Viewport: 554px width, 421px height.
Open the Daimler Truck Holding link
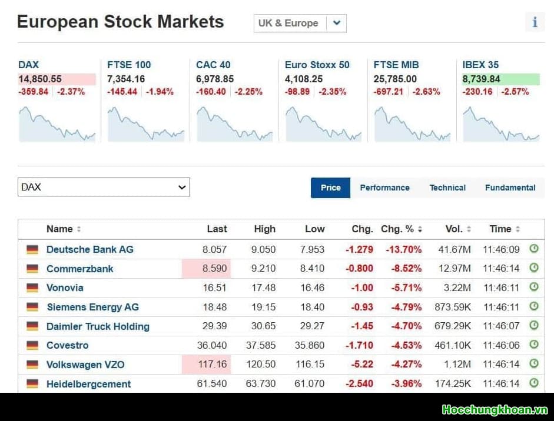click(98, 326)
